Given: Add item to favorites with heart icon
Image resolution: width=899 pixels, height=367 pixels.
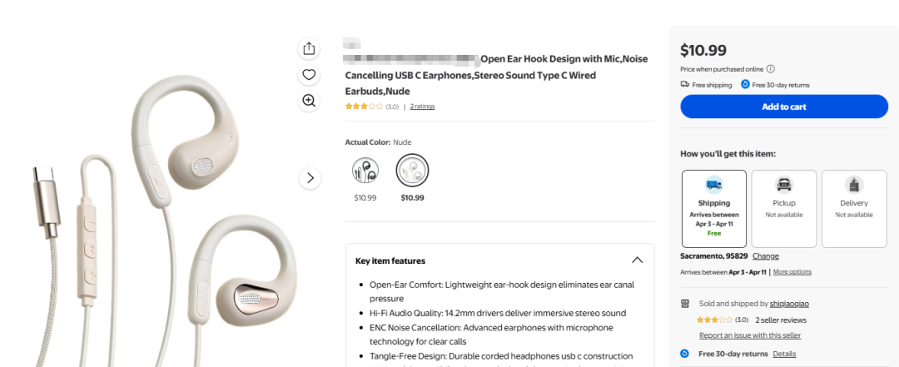Looking at the screenshot, I should (309, 75).
